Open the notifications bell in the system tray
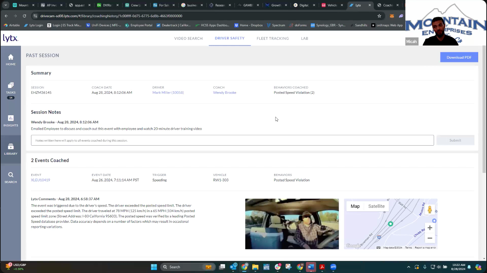Image resolution: width=487 pixels, height=273 pixels. tap(469, 267)
